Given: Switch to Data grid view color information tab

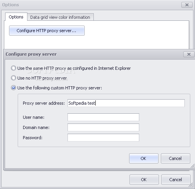Looking at the screenshot, I should [60, 17].
